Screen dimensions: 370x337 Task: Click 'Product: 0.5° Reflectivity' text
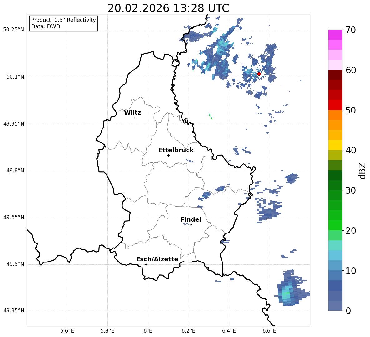click(63, 20)
